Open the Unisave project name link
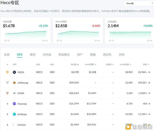 point(22,125)
